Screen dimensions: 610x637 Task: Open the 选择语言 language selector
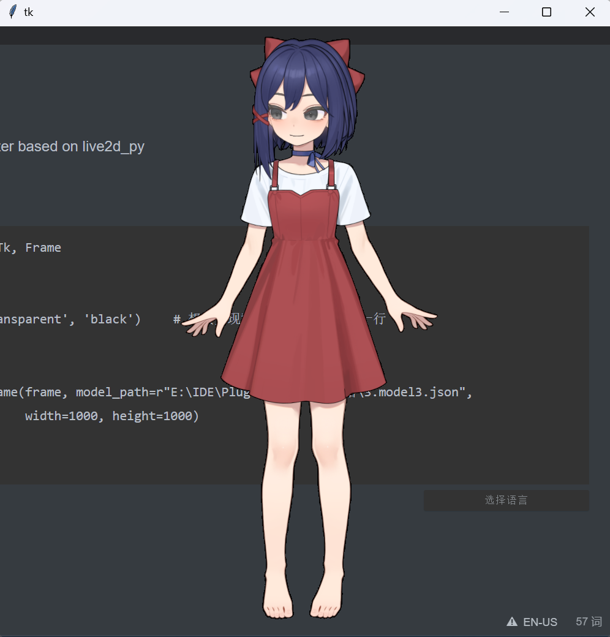click(506, 500)
